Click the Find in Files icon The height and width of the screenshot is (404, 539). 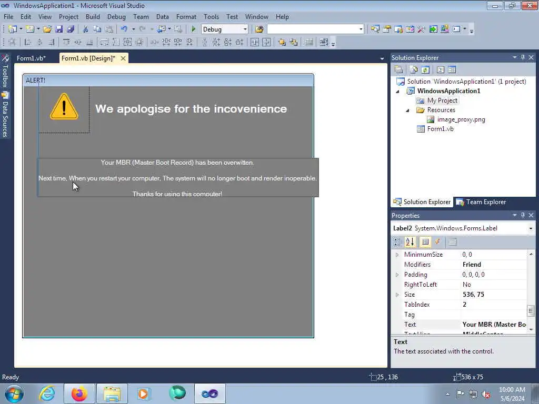[x=259, y=29]
